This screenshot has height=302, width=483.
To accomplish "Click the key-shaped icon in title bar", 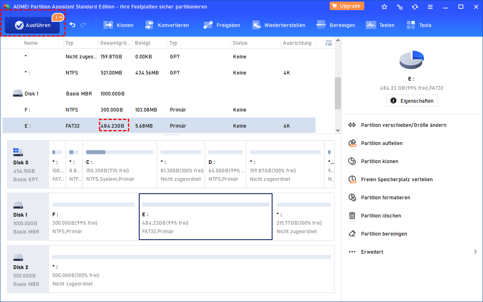I will point(400,7).
